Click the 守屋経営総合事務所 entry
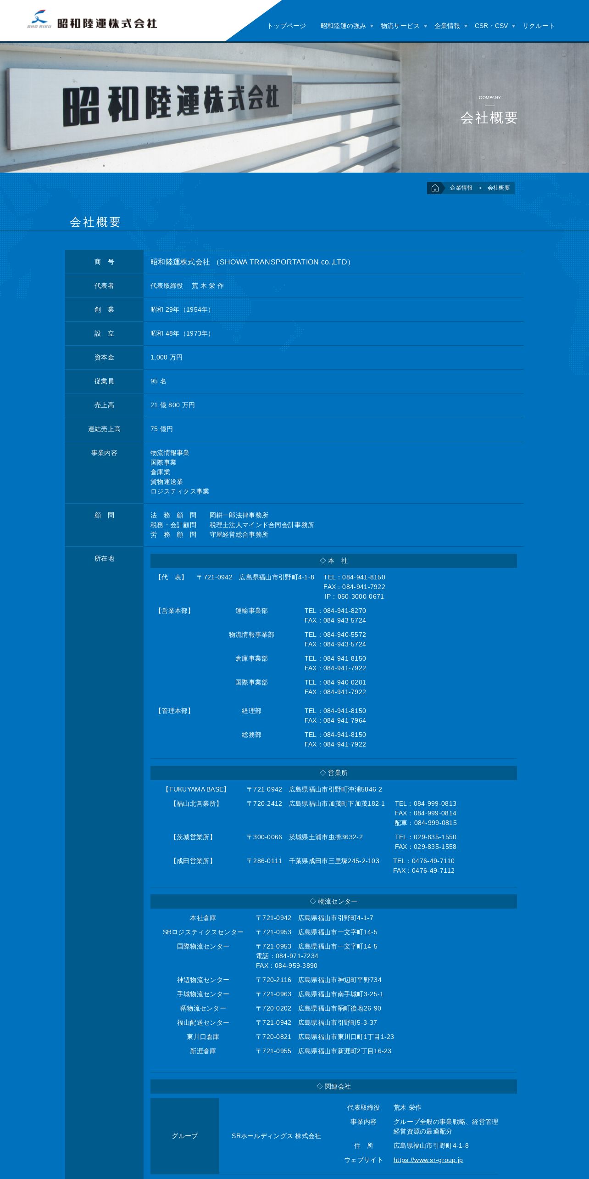The width and height of the screenshot is (589, 1179). pyautogui.click(x=239, y=534)
